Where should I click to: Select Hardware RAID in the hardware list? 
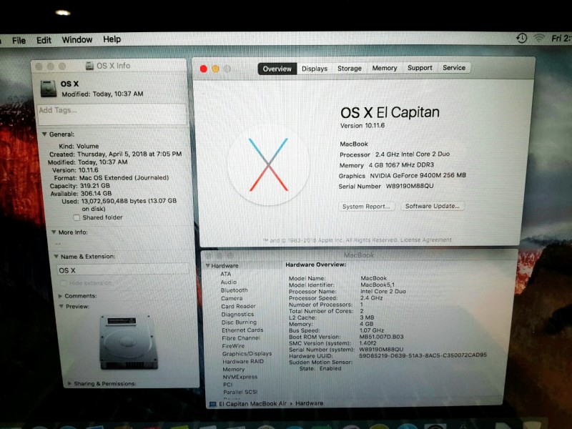[243, 362]
